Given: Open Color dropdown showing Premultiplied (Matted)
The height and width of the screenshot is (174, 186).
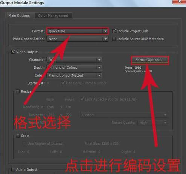Looking at the screenshot, I should [x=74, y=76].
